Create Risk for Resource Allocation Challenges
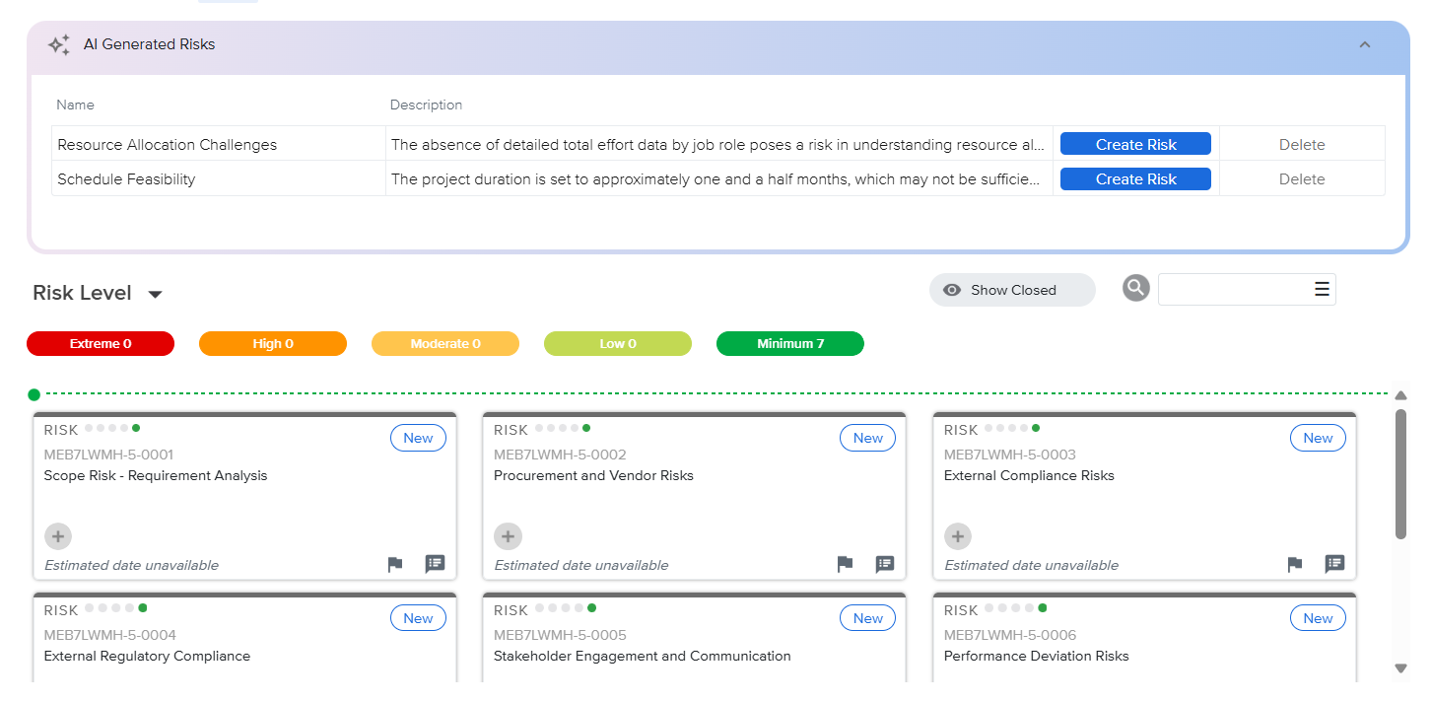The height and width of the screenshot is (701, 1431). 1135,144
